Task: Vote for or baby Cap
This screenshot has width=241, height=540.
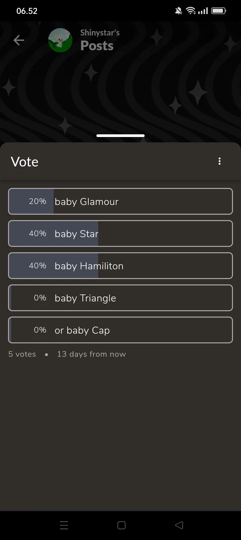Action: pos(120,330)
